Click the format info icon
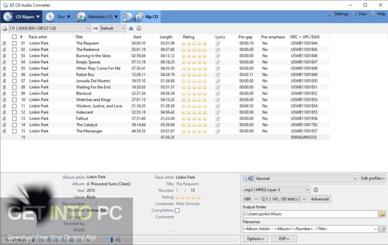This screenshot has width=388, height=245. click(316, 190)
